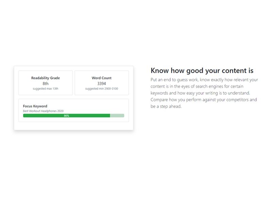Select the 8th readability grade value

tap(46, 83)
